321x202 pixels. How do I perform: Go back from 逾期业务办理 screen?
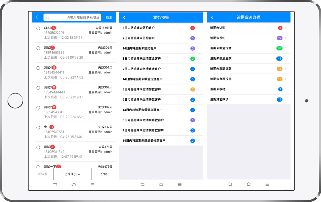click(x=212, y=17)
